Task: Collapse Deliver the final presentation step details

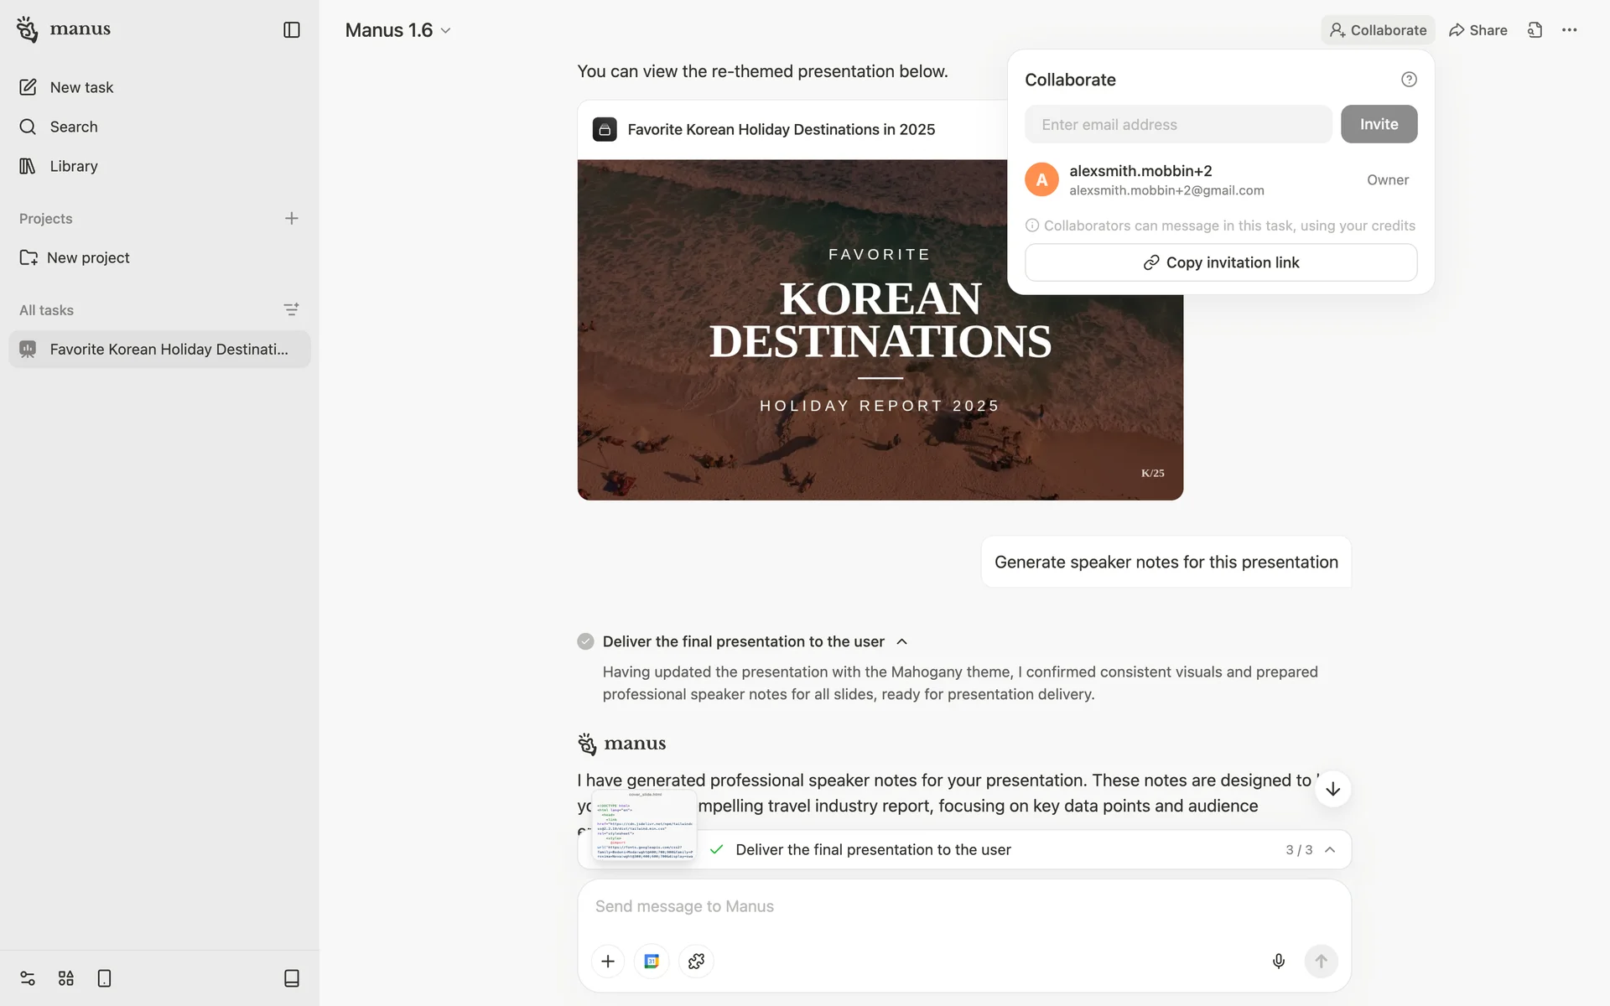Action: [x=901, y=642]
